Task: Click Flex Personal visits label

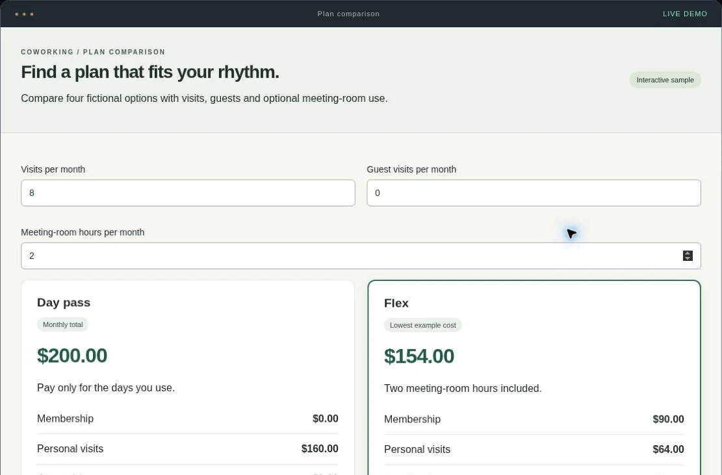Action: tap(417, 449)
